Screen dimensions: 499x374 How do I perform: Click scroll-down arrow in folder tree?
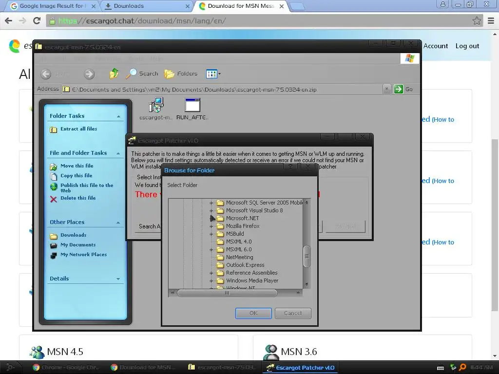coord(307,284)
